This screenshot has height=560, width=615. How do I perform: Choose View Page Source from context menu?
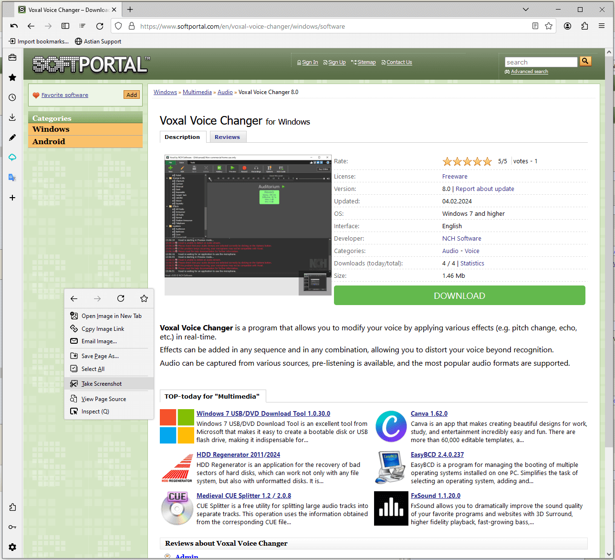click(109, 399)
